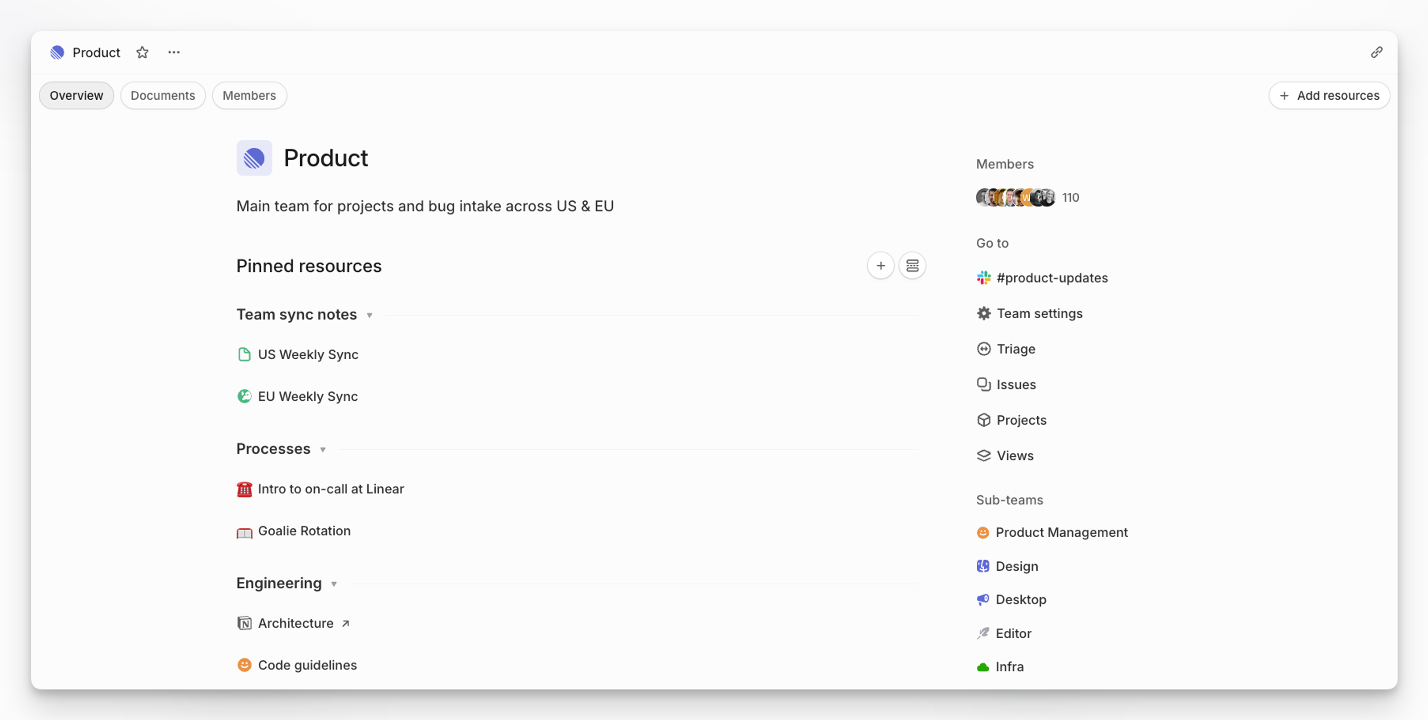1428x720 pixels.
Task: Click the Triage icon
Action: click(x=984, y=349)
